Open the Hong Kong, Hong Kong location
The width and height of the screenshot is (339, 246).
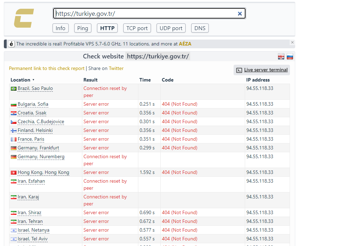pos(43,173)
